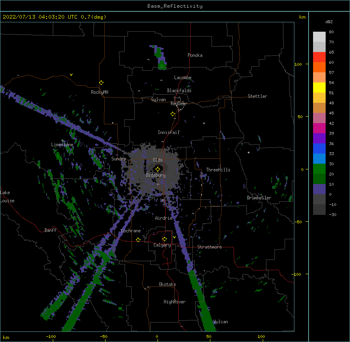Click the yellow marker near Olds
Image resolution: width=350 pixels, height=342 pixels.
tap(158, 169)
